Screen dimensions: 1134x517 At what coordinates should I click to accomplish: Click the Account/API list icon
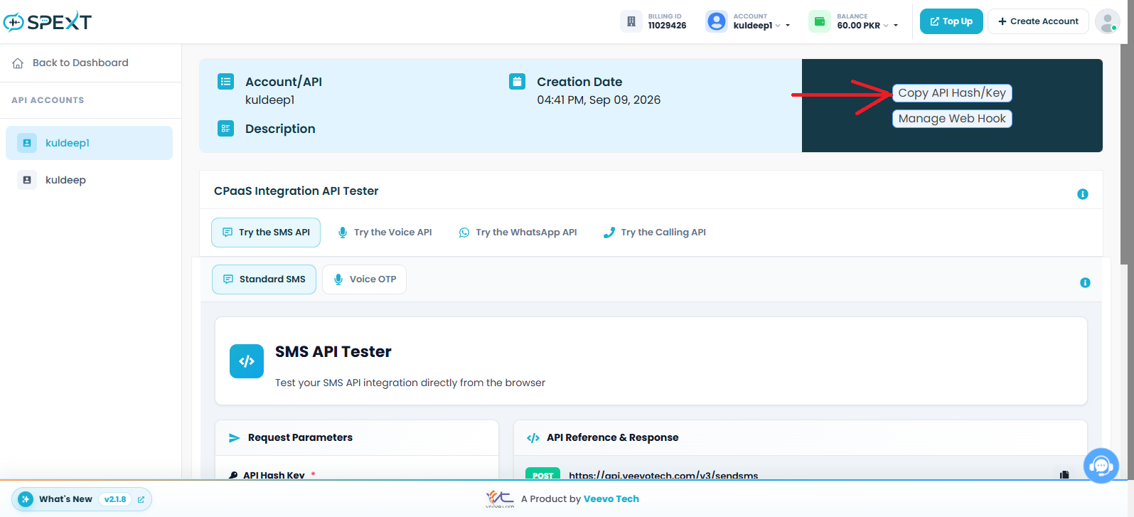point(225,81)
